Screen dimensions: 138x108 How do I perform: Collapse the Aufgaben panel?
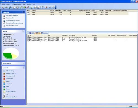23,12
